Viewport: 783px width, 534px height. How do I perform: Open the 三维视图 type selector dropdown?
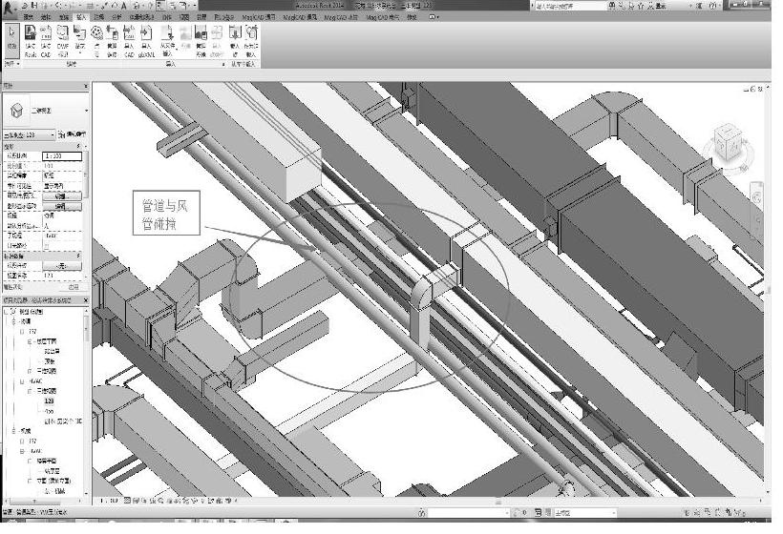(x=84, y=111)
